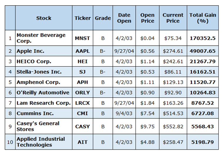Click the HEICO Corp. stock name

[34, 62]
